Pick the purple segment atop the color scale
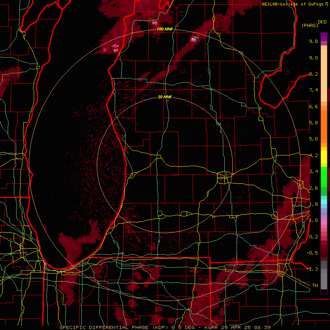Viewport: 330px width, 330px height. [x=324, y=37]
